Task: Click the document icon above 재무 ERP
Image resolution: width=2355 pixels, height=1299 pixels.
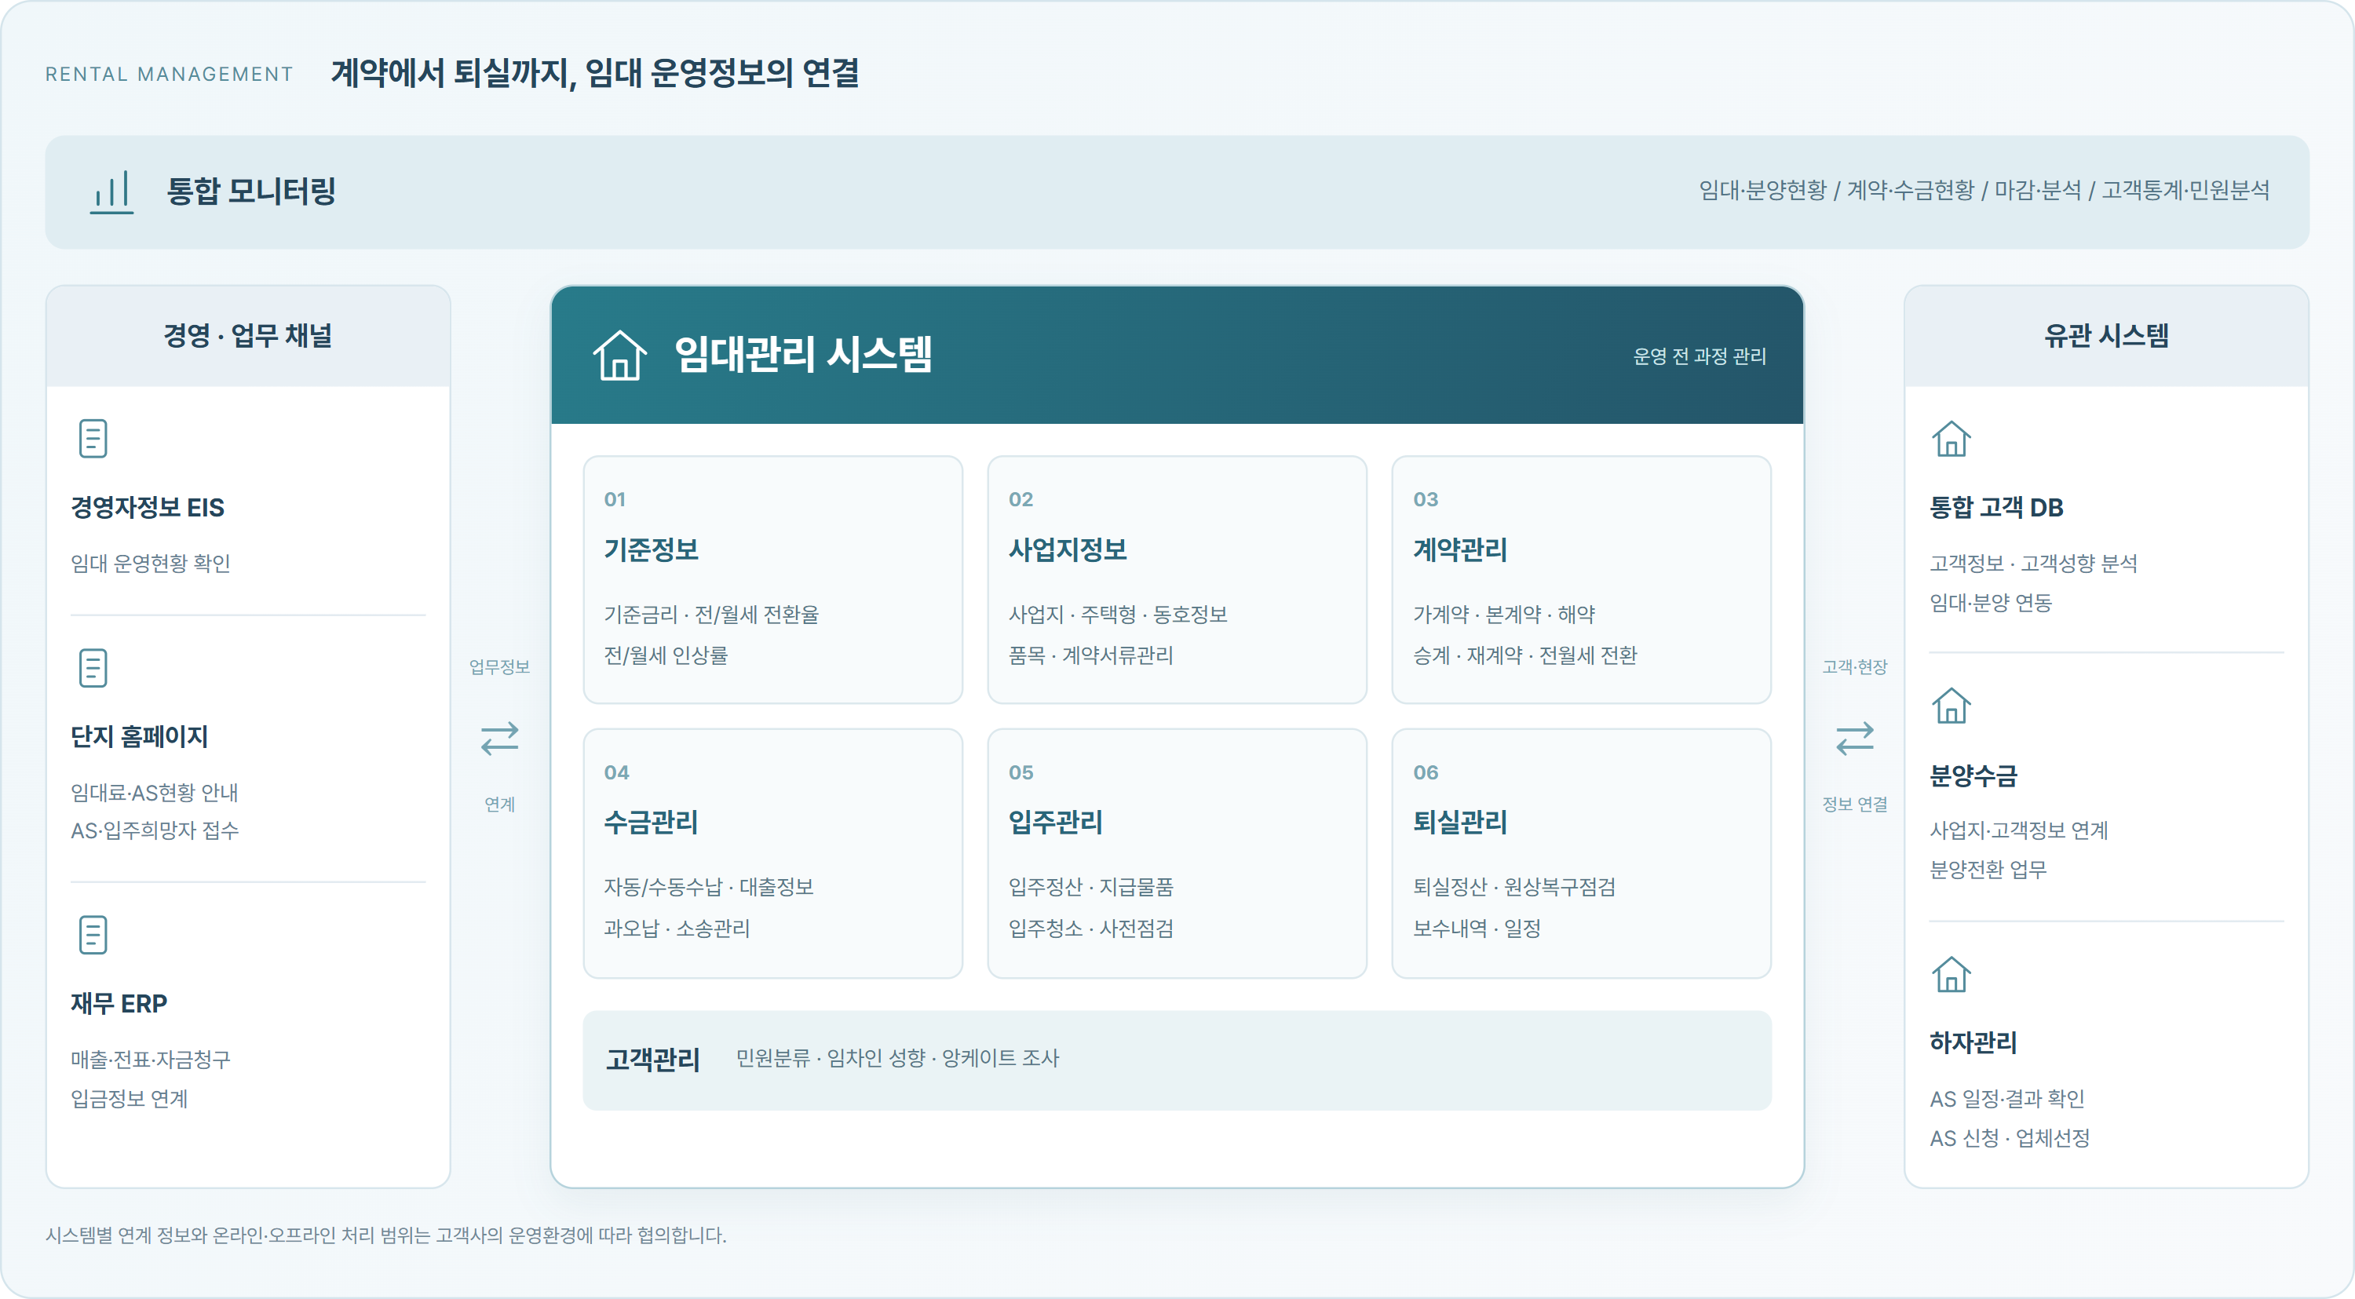Action: point(93,935)
